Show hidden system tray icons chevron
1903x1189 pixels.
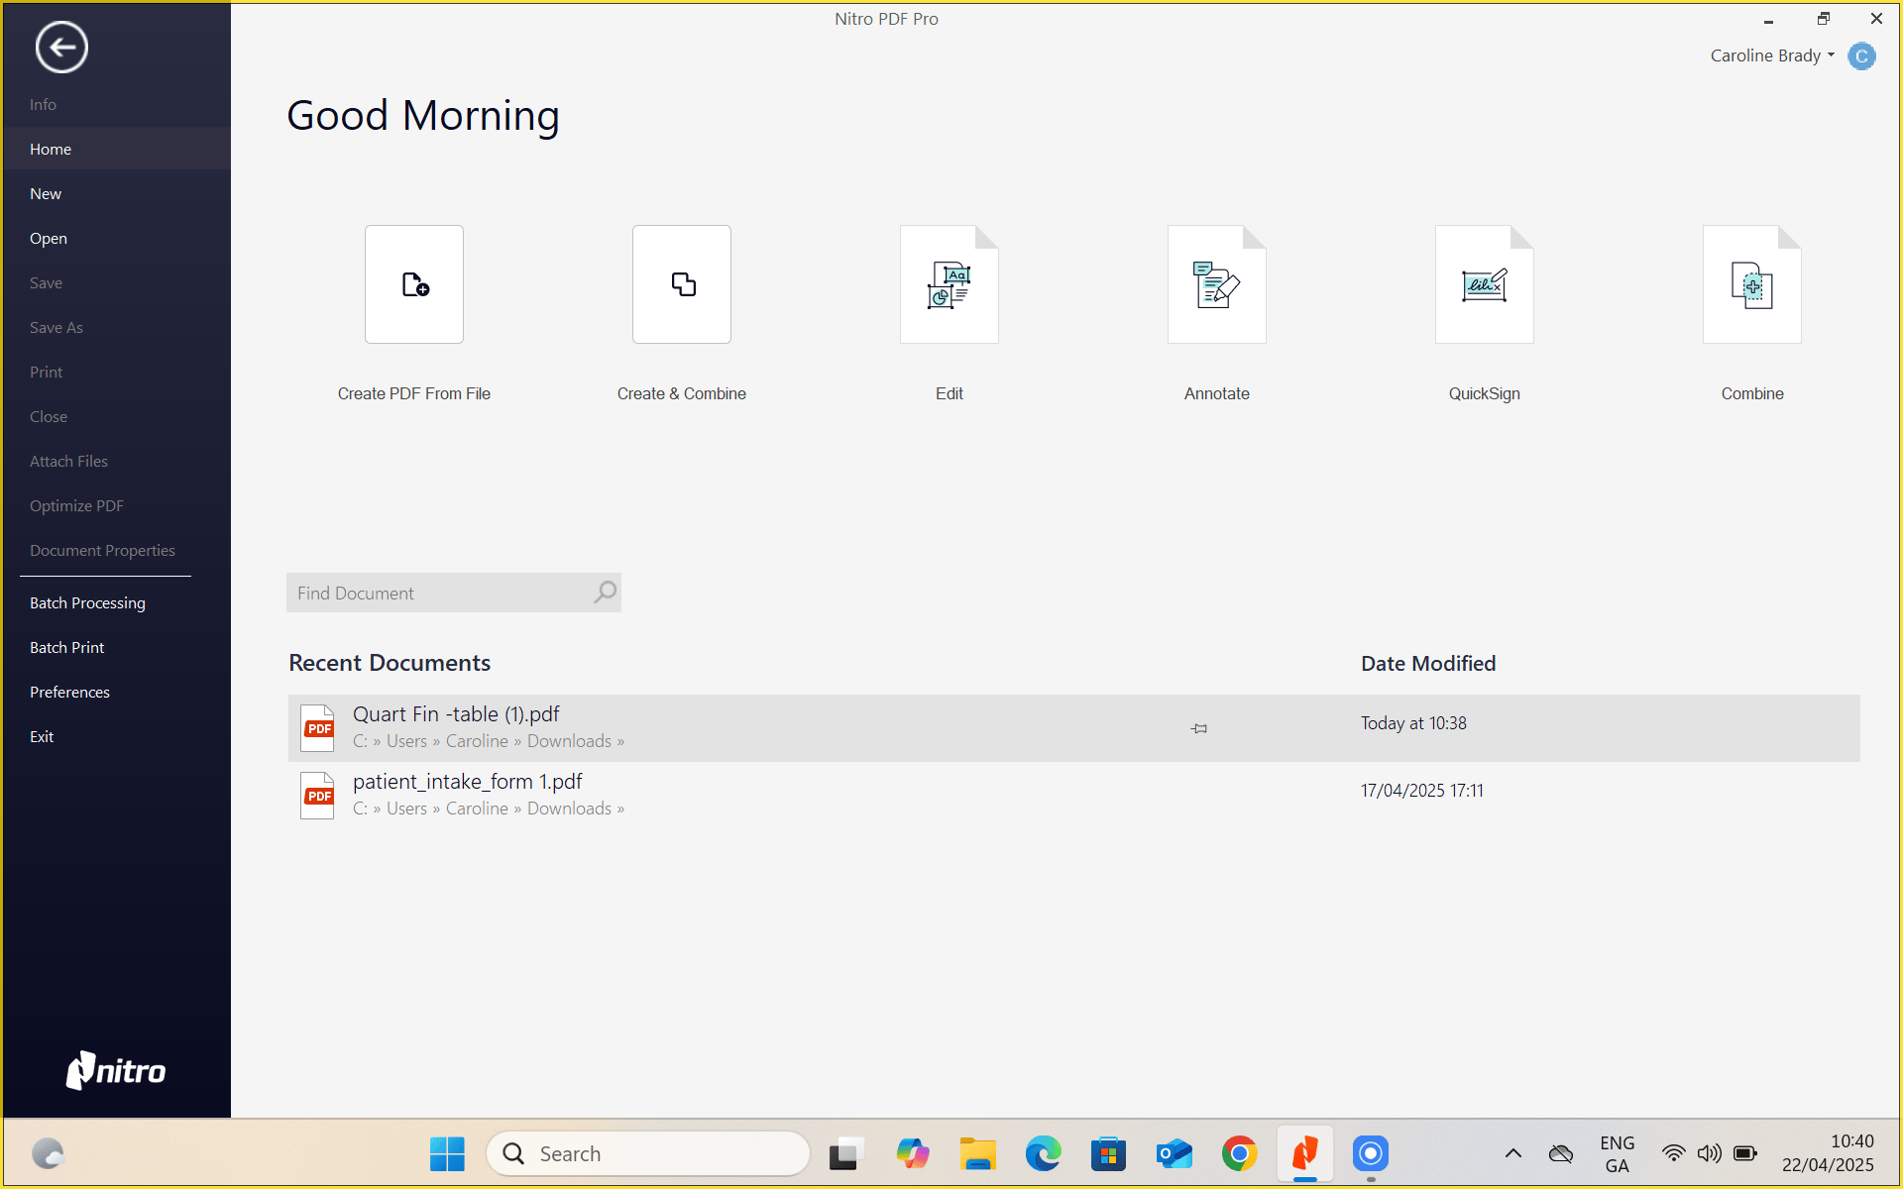tap(1512, 1153)
